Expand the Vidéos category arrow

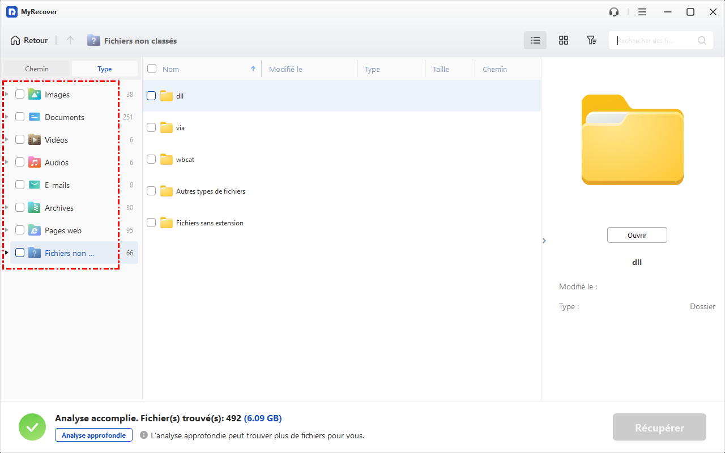7,140
